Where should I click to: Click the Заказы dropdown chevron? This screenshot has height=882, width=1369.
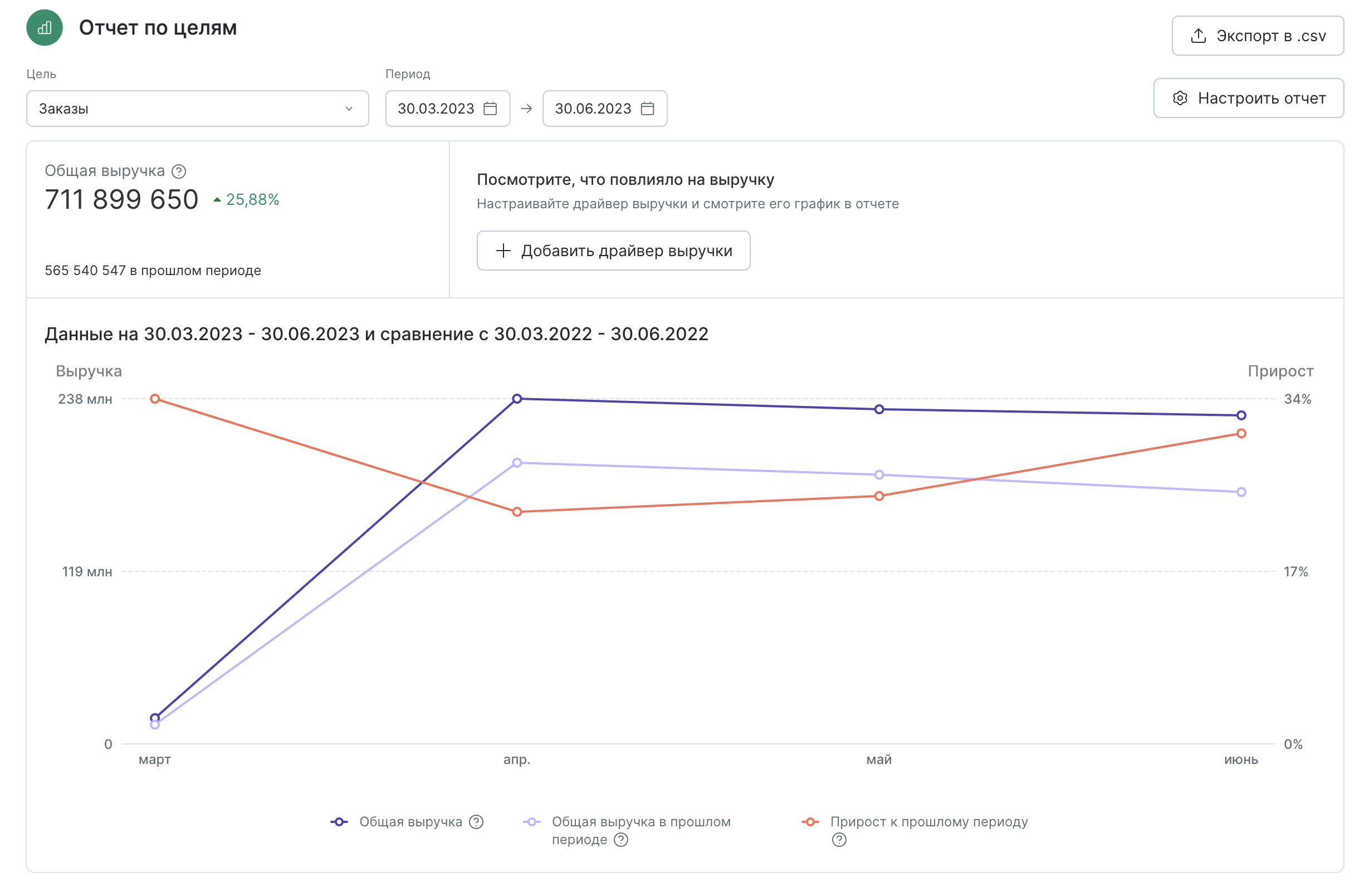(349, 108)
